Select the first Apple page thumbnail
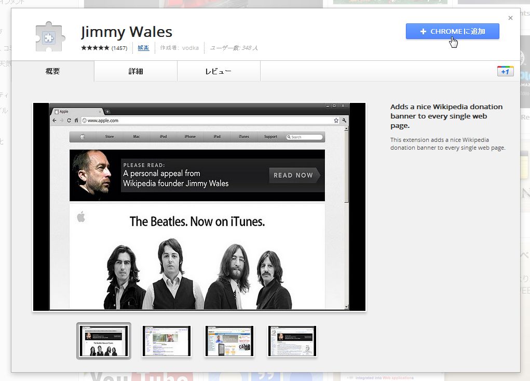This screenshot has height=381, width=530. 103,341
